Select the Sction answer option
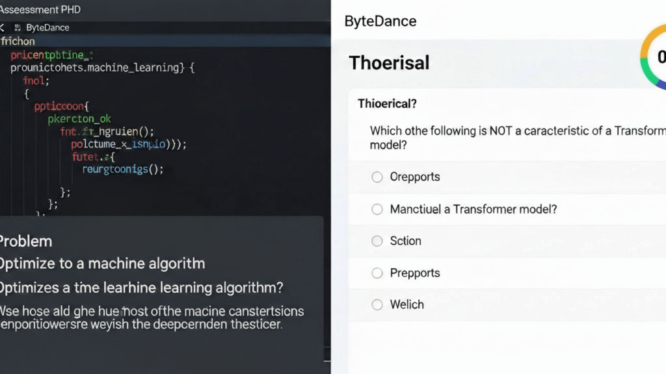 pos(377,241)
